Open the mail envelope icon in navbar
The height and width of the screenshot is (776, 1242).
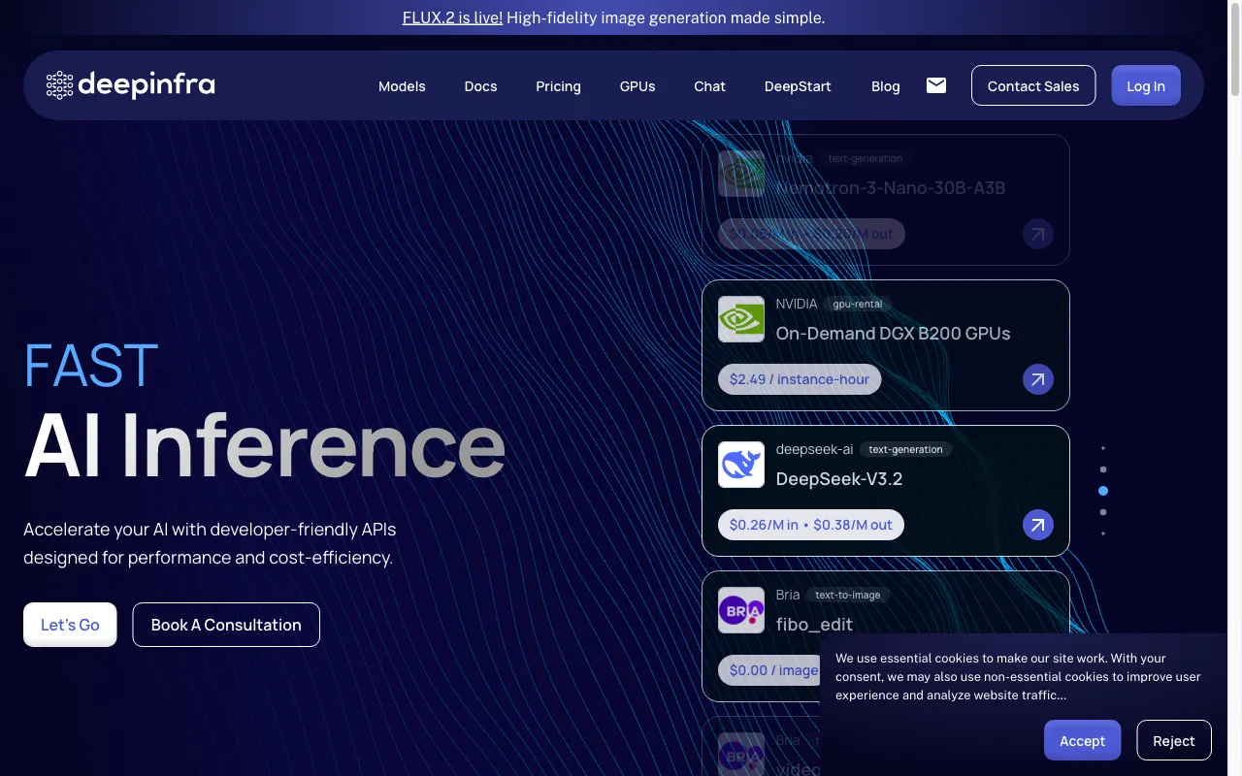936,85
